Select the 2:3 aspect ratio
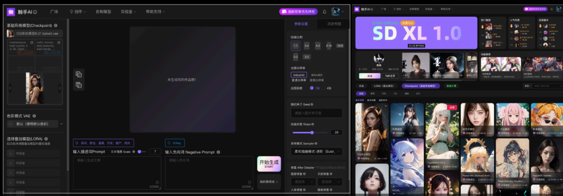This screenshot has width=563, height=196. pos(296,57)
